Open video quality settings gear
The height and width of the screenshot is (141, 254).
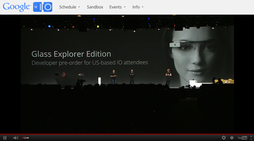click(x=224, y=138)
